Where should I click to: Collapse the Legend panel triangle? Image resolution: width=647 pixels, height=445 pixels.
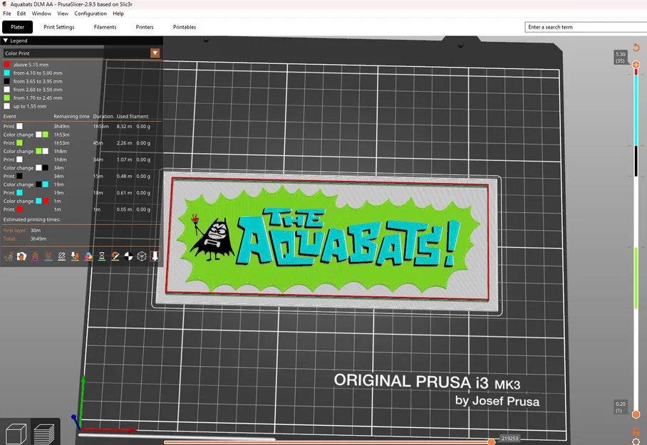[x=6, y=41]
